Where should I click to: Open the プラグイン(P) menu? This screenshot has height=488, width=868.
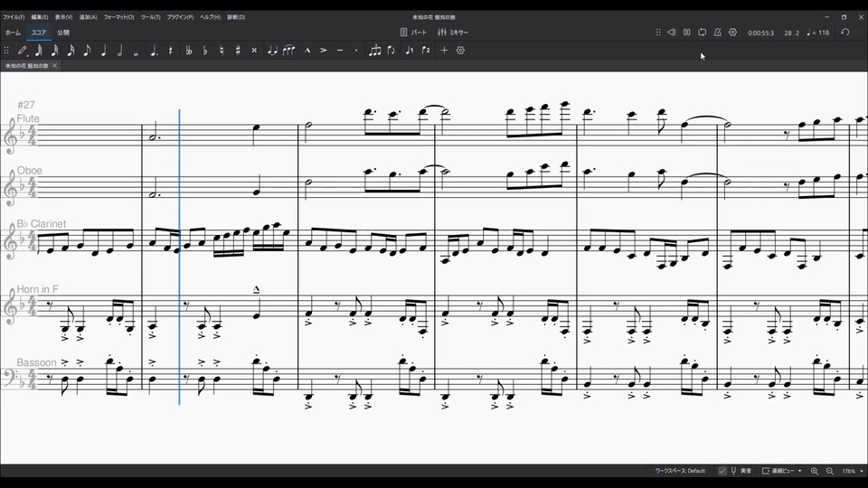[x=181, y=17]
